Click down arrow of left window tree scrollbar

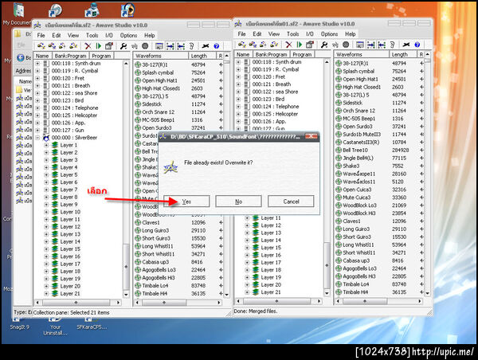click(x=126, y=295)
